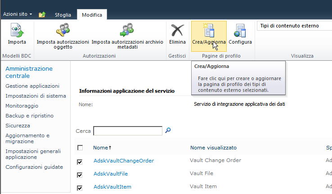Click Imposta autorizzazioni oggetto icon
Screen dimensions: 332x194
(x=63, y=31)
